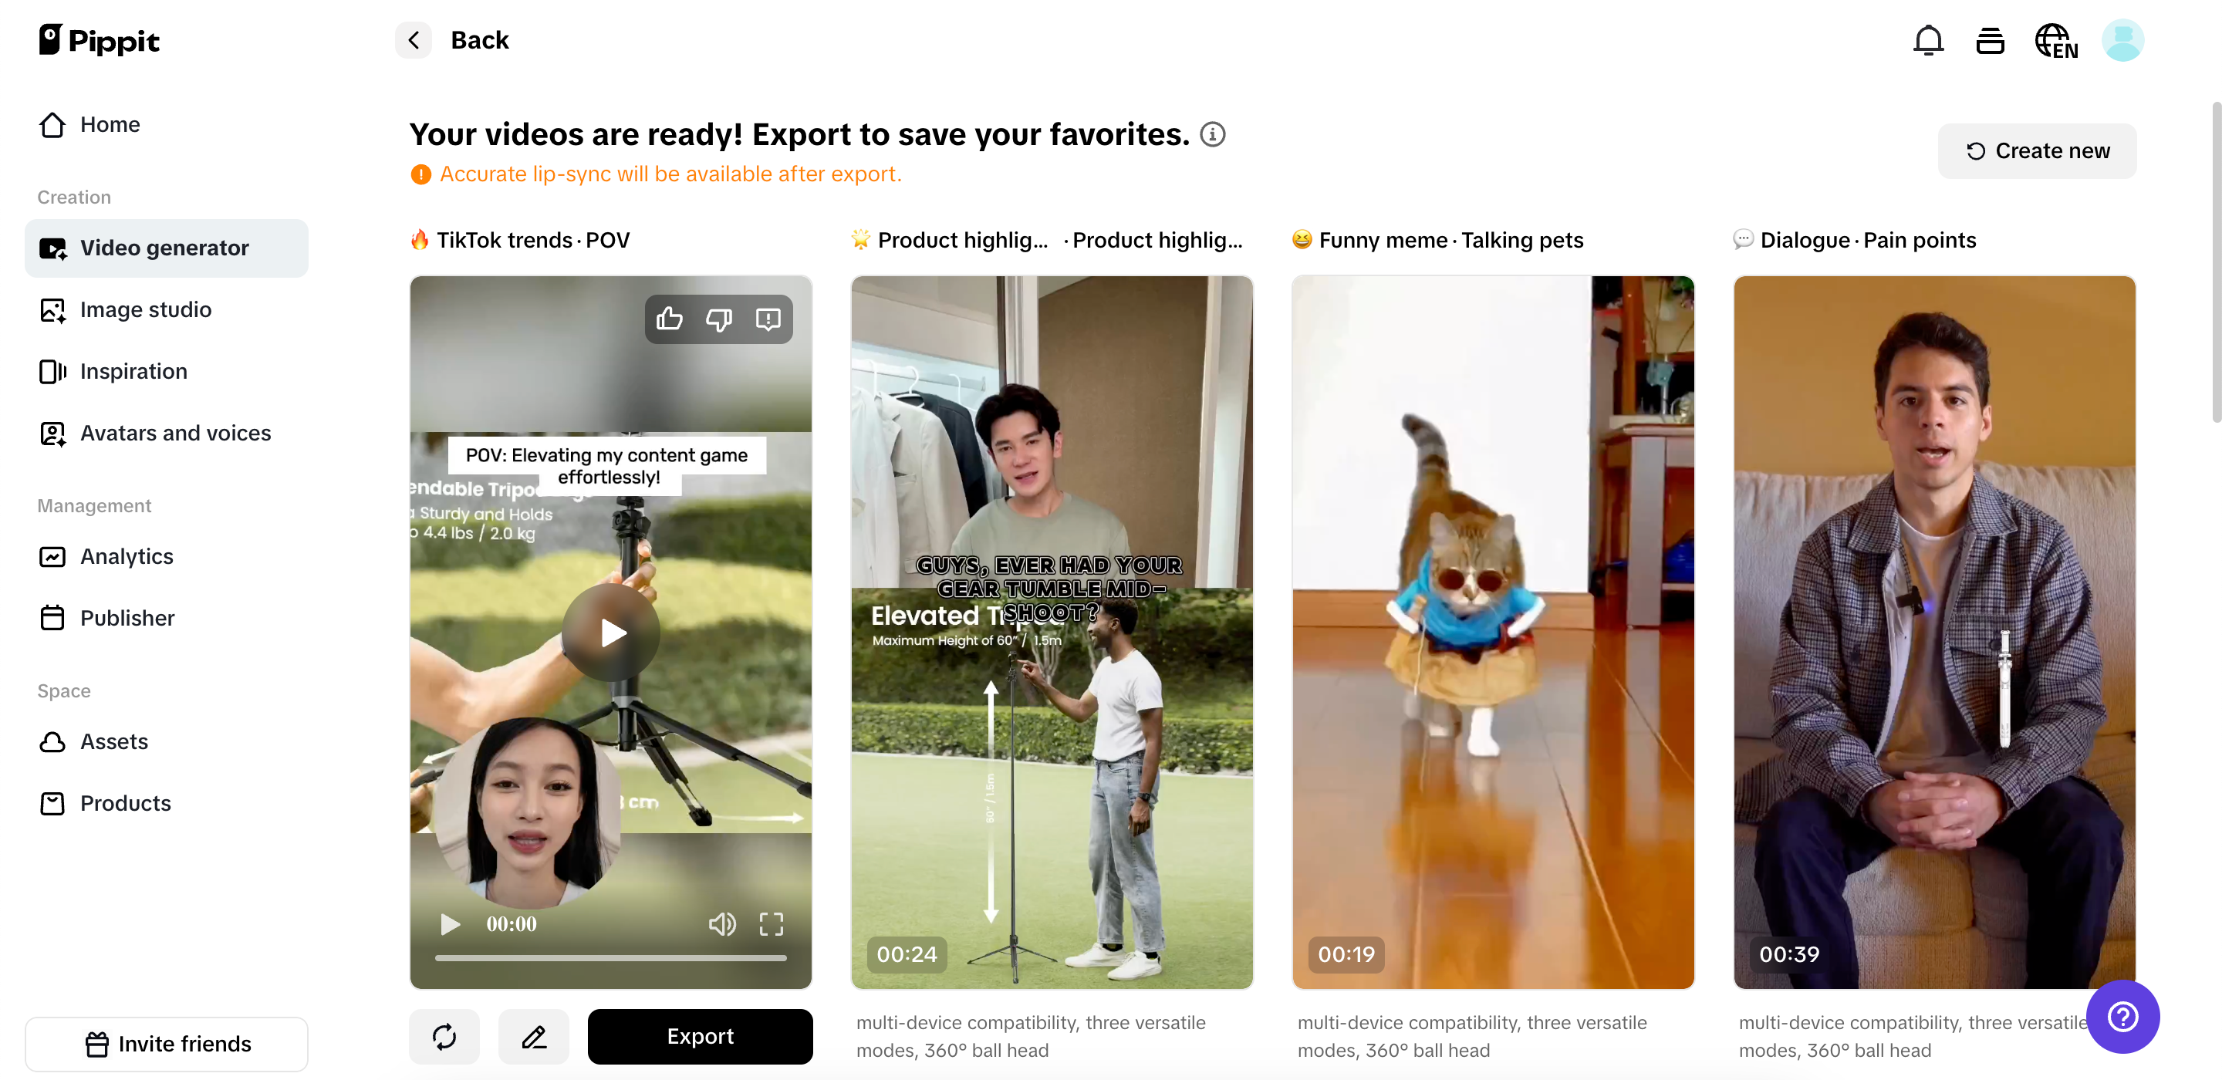Open the credits stack icon
This screenshot has width=2222, height=1080.
tap(1990, 41)
